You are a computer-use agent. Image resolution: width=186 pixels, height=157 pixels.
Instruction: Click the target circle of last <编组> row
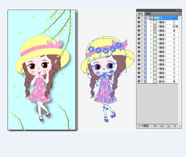[x=174, y=77]
